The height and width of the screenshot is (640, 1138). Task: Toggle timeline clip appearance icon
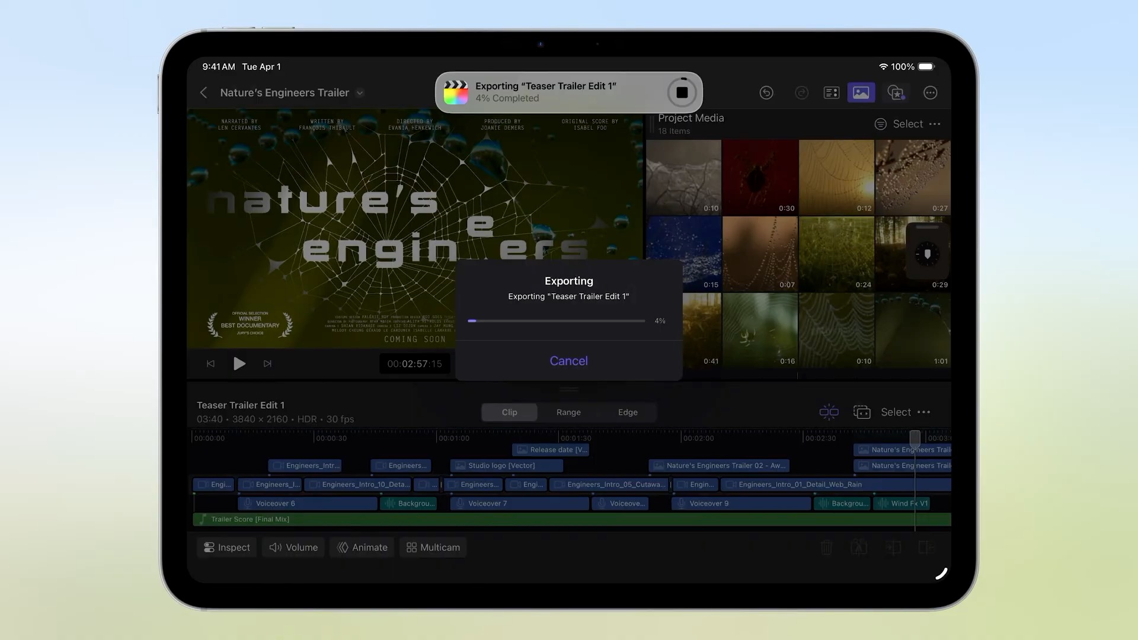tap(861, 412)
